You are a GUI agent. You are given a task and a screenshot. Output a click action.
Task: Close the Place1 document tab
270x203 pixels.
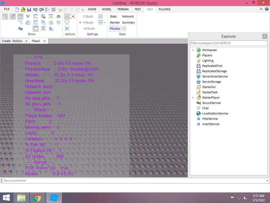coord(44,41)
